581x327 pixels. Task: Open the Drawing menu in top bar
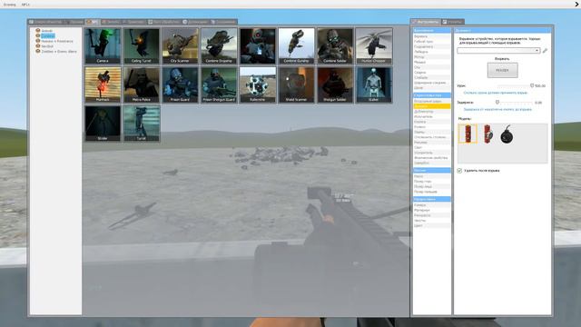pyautogui.click(x=10, y=5)
